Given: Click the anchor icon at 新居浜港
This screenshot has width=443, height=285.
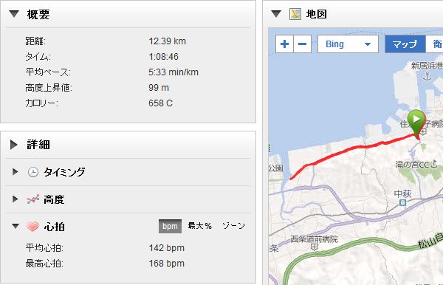Looking at the screenshot, I should [427, 76].
